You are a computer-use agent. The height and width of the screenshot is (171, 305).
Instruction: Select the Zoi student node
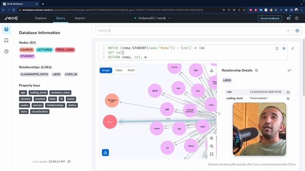pos(167,148)
